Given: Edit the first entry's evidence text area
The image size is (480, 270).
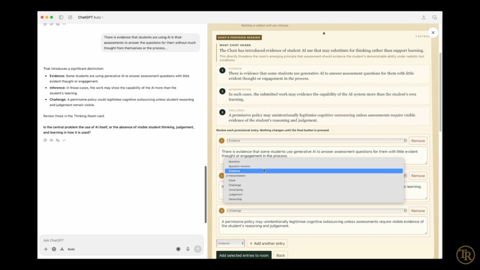Looking at the screenshot, I should point(323,156).
